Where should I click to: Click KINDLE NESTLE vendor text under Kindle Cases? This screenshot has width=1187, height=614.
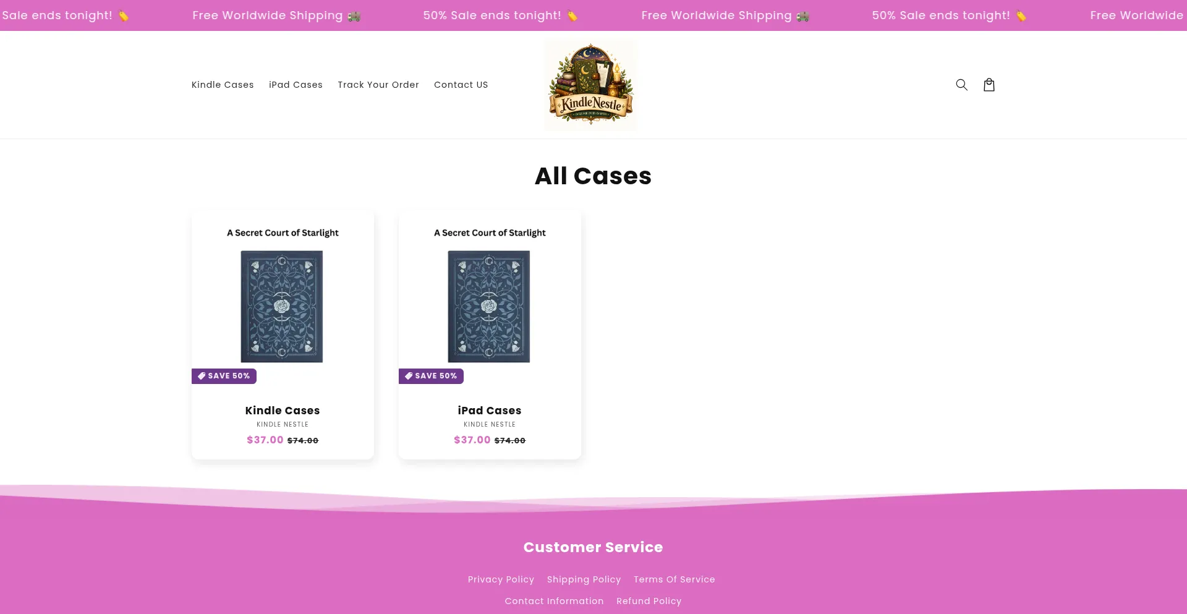[283, 424]
